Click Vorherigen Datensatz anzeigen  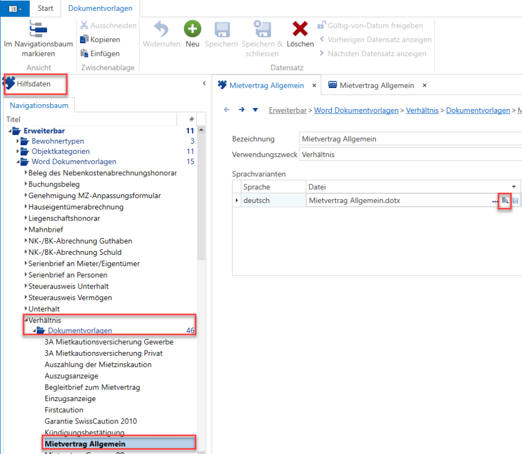[x=375, y=40]
